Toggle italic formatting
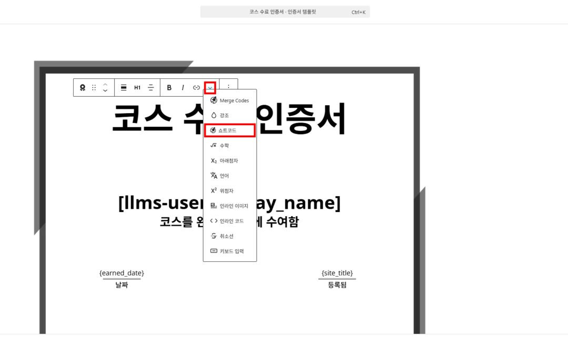 pos(182,88)
